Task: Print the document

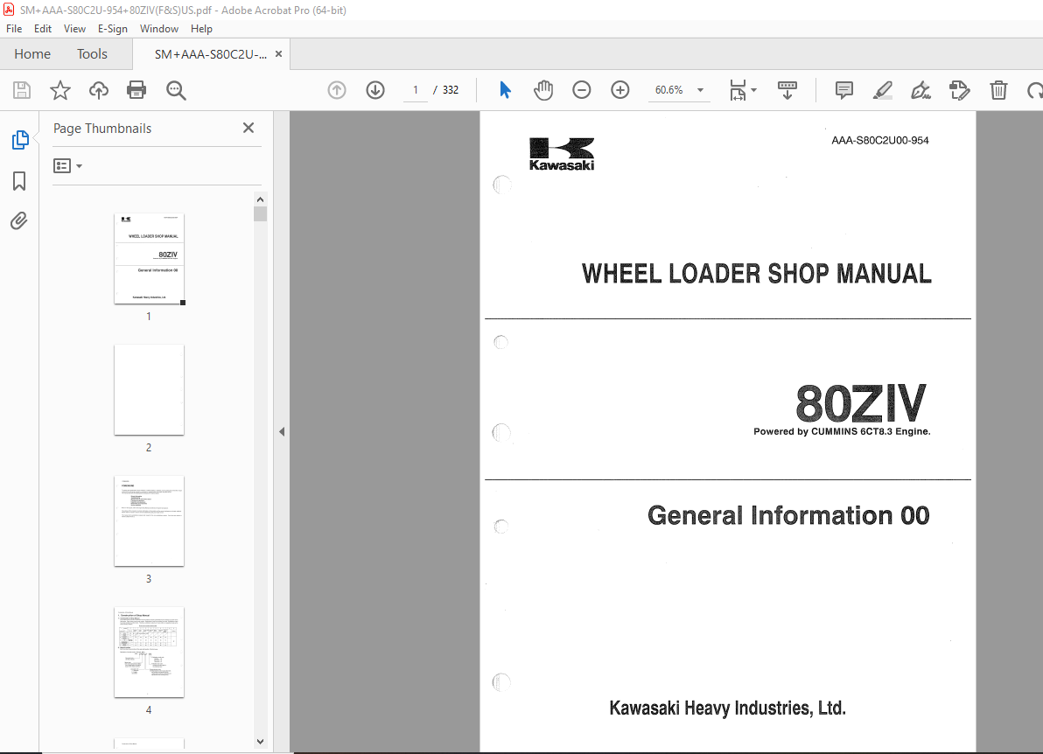Action: pyautogui.click(x=136, y=90)
